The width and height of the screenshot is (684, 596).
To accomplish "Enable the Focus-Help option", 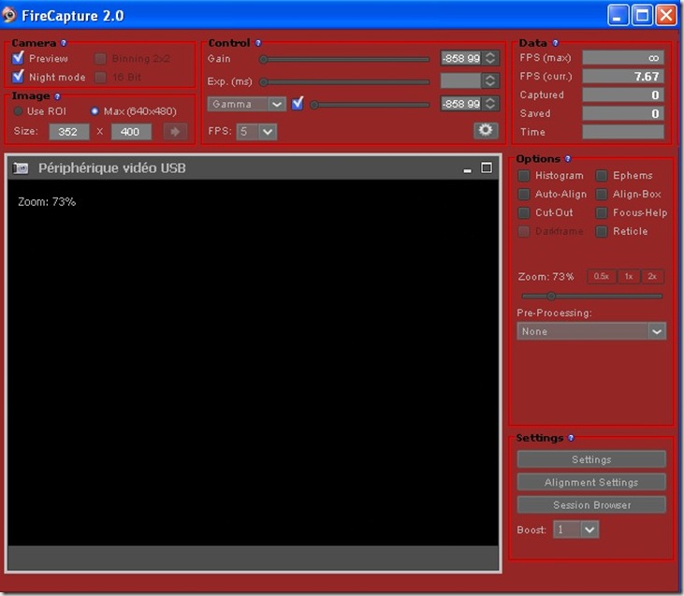I will pyautogui.click(x=601, y=212).
